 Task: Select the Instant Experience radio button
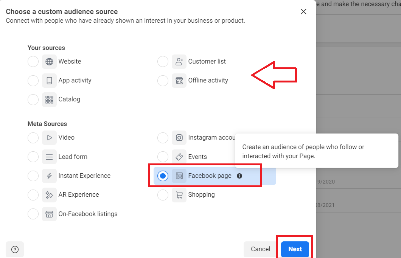coord(33,176)
